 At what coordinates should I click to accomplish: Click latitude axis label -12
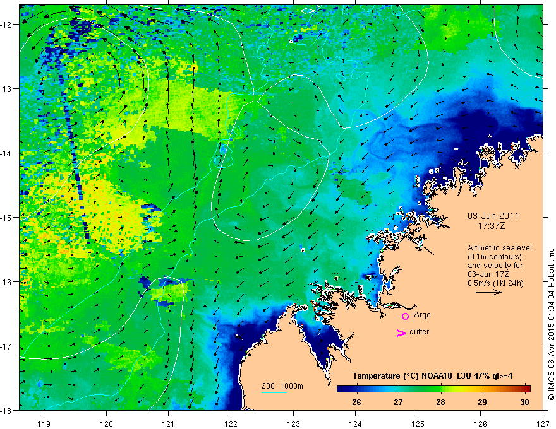coord(7,25)
